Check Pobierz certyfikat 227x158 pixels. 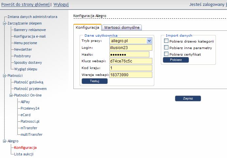[x=166, y=54]
